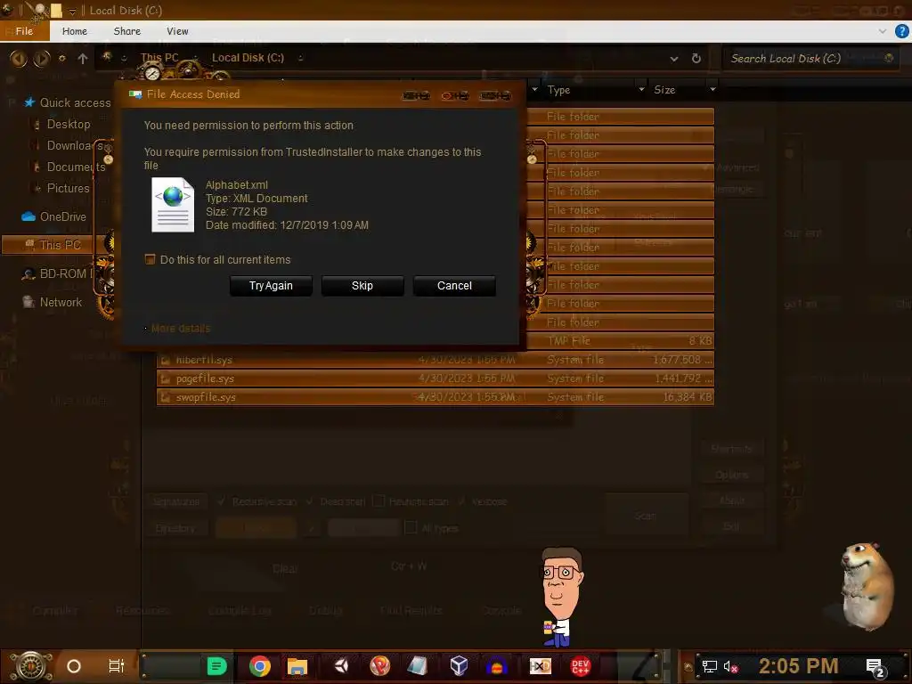Launch Dev-C++ from taskbar
Image resolution: width=912 pixels, height=684 pixels.
(581, 666)
